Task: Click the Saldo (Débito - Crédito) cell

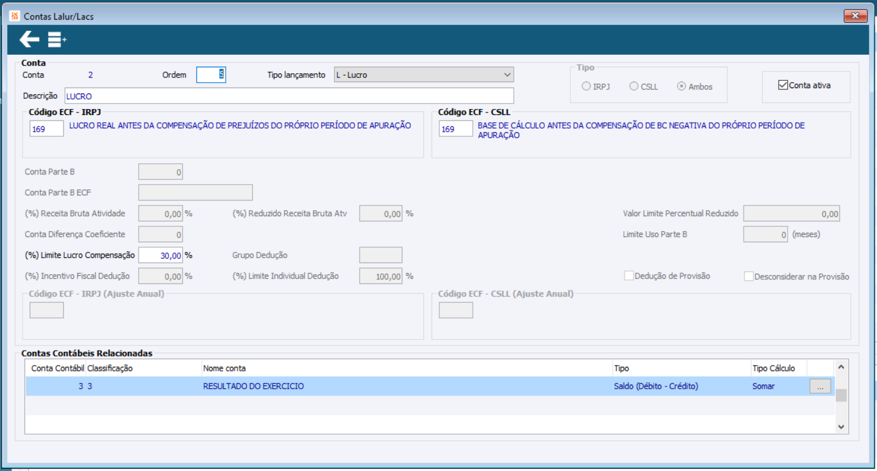Action: (x=656, y=386)
